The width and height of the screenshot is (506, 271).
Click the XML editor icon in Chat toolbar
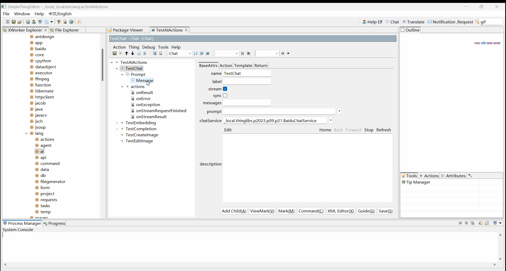145,53
